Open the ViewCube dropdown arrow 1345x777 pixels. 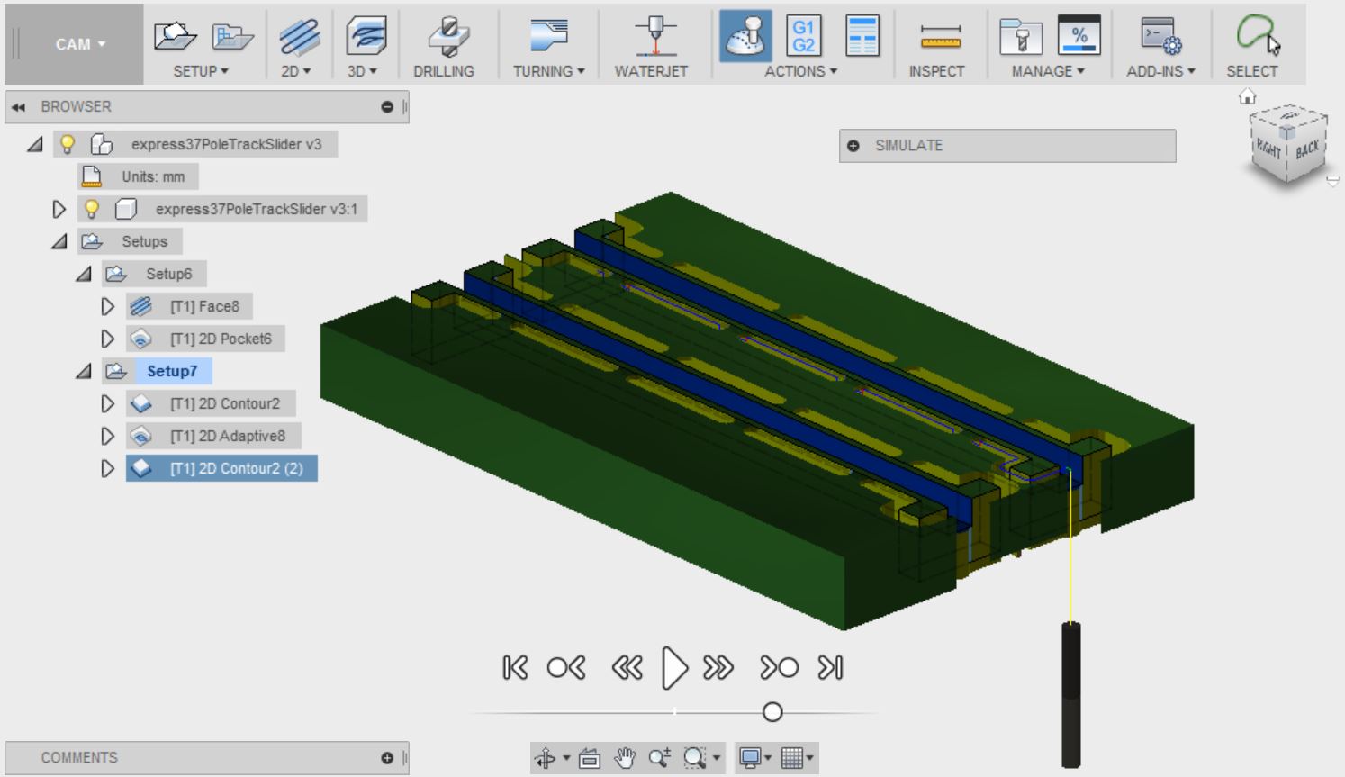1333,181
